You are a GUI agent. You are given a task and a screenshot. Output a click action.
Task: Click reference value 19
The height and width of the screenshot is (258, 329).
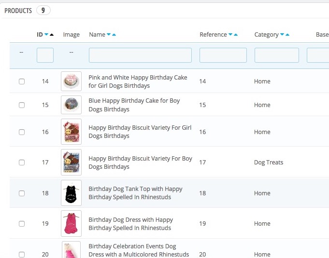pyautogui.click(x=202, y=224)
